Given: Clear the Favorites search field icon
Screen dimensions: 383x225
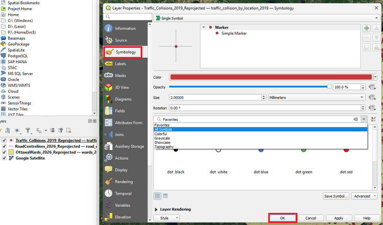Looking at the screenshot, I should [x=356, y=119].
